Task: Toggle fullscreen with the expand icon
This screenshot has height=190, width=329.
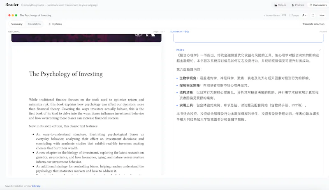Action: point(313,15)
